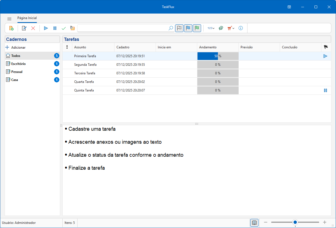Image resolution: width=336 pixels, height=228 pixels.
Task: Edit the selected task
Action: tap(24, 28)
